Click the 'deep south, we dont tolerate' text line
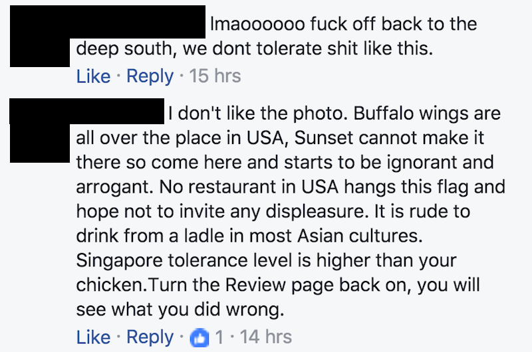Image resolution: width=532 pixels, height=352 pixels. [x=255, y=48]
